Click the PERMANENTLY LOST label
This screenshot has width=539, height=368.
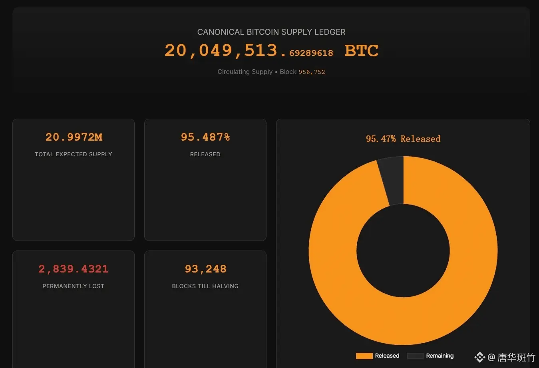(74, 286)
